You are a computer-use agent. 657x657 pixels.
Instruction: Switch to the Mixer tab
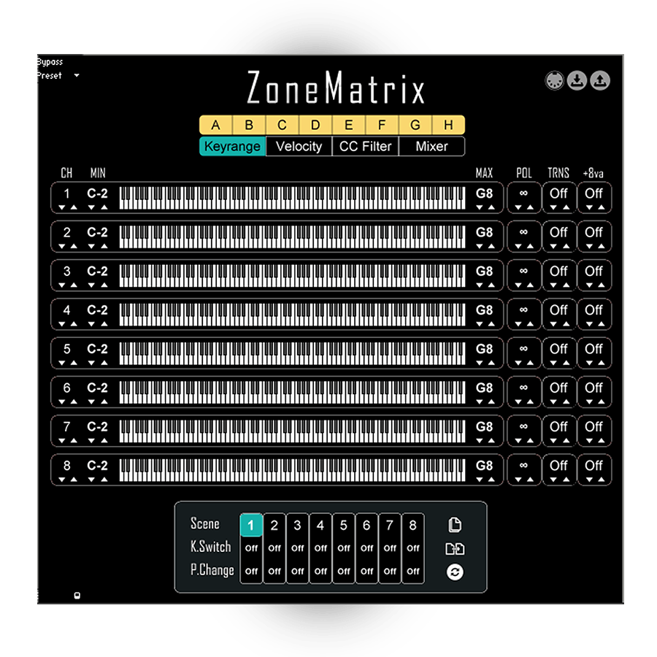[x=431, y=146]
